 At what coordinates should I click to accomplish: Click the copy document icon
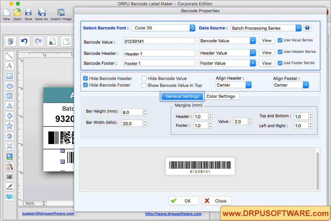[x=66, y=41]
